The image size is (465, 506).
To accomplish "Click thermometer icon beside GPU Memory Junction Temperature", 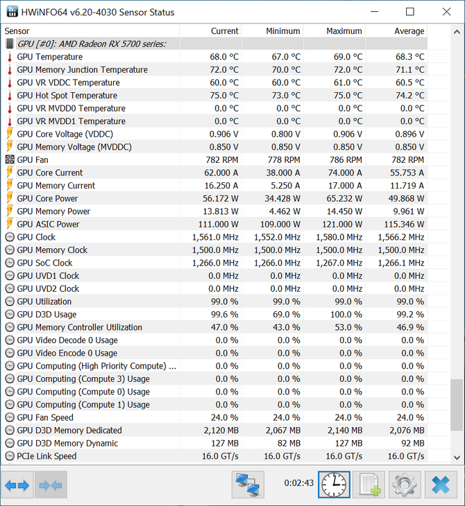I will [10, 70].
